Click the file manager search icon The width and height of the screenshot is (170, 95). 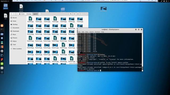71,14
